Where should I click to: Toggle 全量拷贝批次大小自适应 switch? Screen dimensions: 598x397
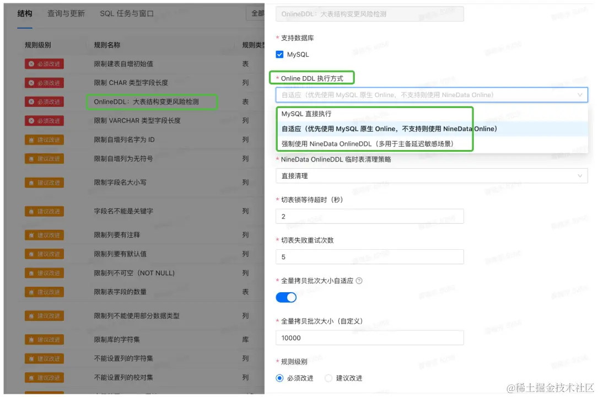pos(286,297)
